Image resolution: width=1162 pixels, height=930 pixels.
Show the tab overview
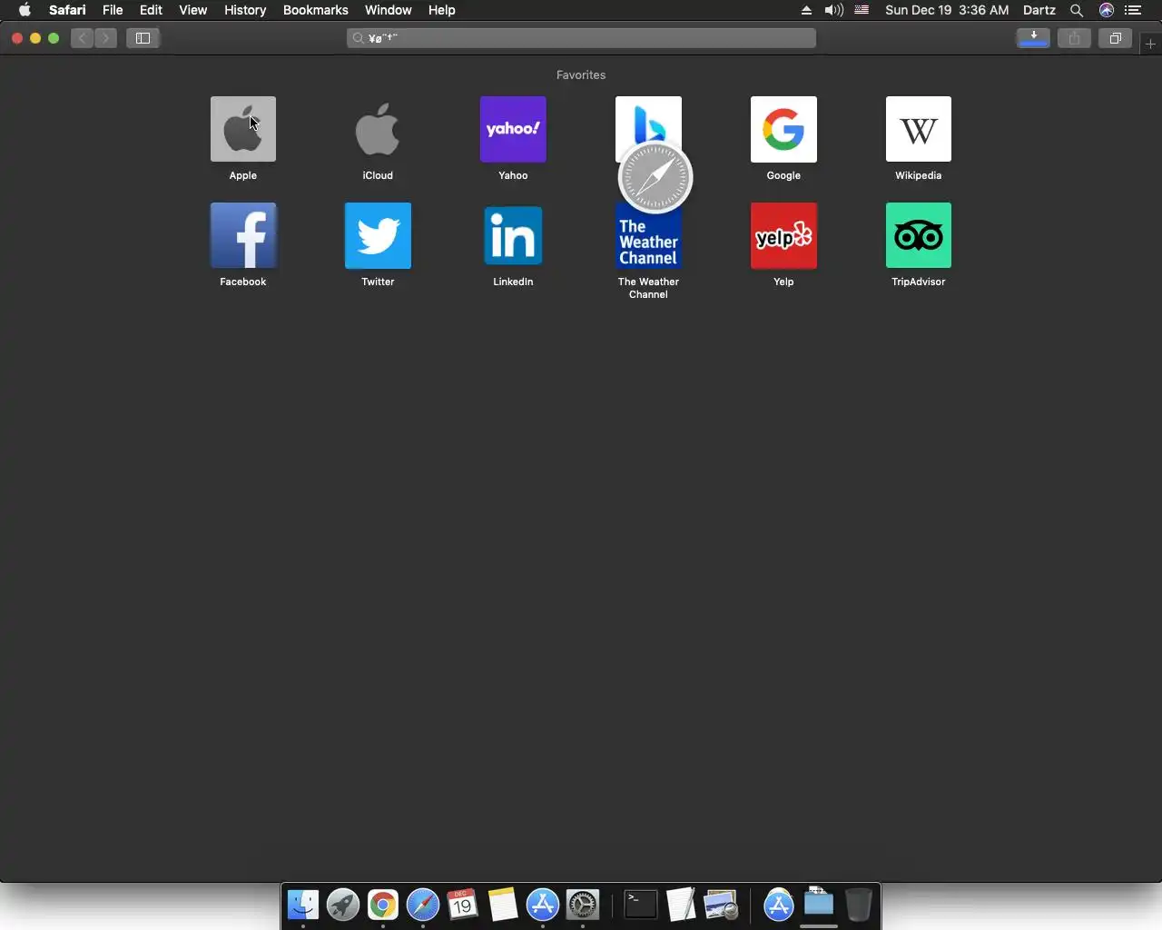tap(1115, 38)
